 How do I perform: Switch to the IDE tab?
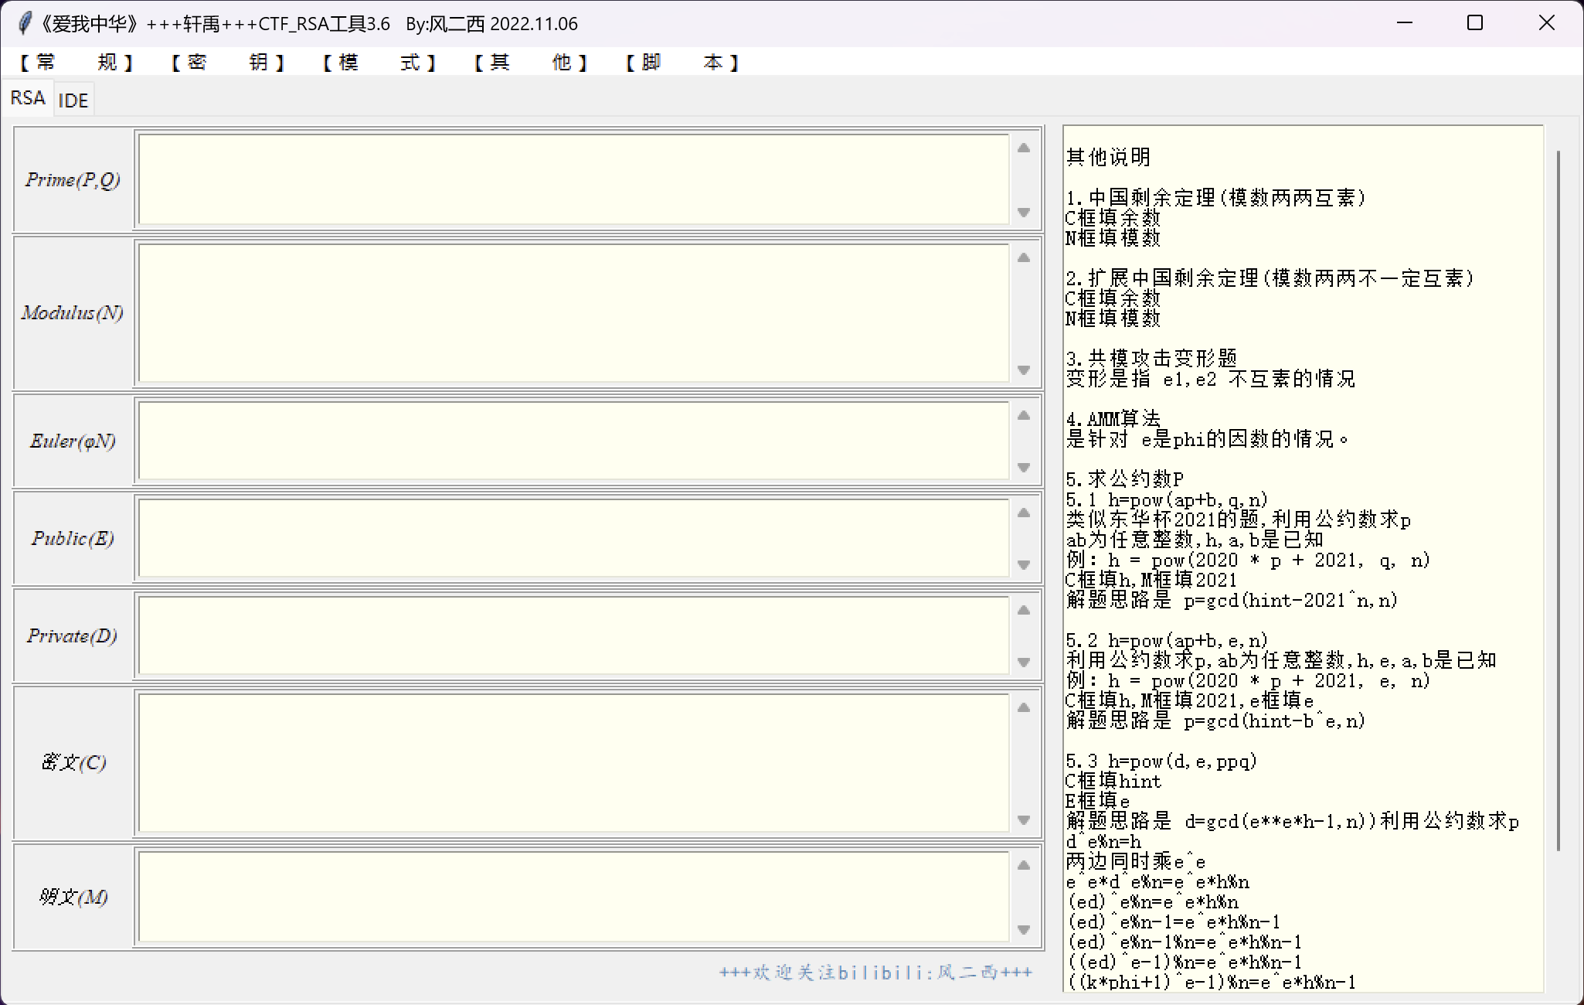coord(73,100)
